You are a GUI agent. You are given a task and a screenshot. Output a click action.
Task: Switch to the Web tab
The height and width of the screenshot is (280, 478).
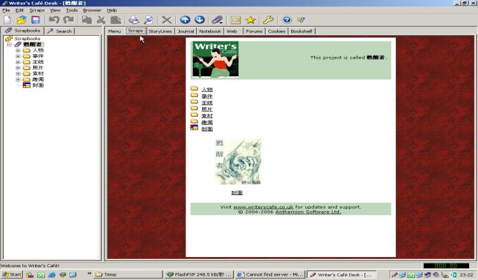point(232,31)
